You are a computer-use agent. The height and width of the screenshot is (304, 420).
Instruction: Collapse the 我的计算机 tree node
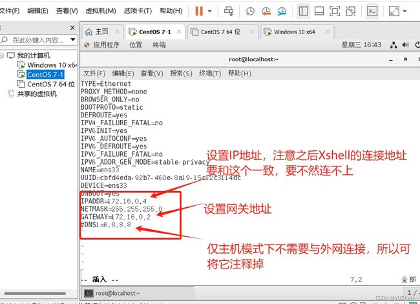point(3,56)
